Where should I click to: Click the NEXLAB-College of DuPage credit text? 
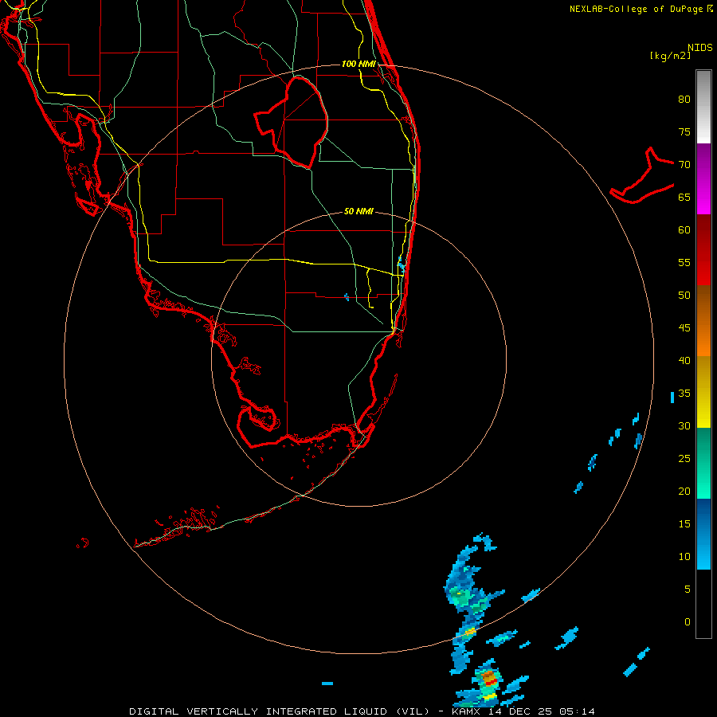tap(641, 9)
